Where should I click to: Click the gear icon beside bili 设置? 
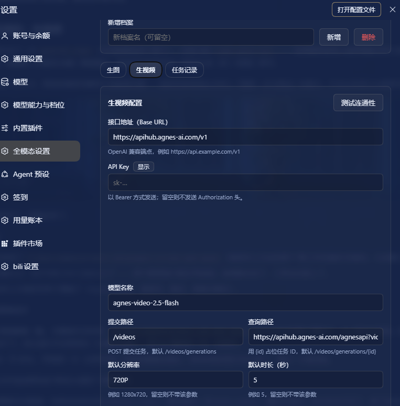(x=5, y=266)
